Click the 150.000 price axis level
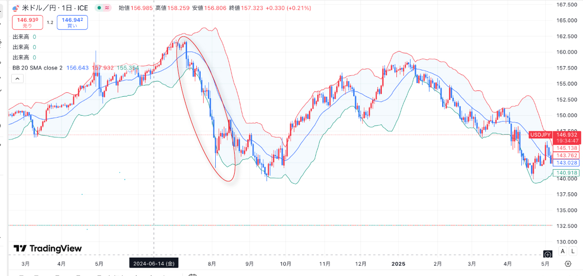 tap(566, 115)
